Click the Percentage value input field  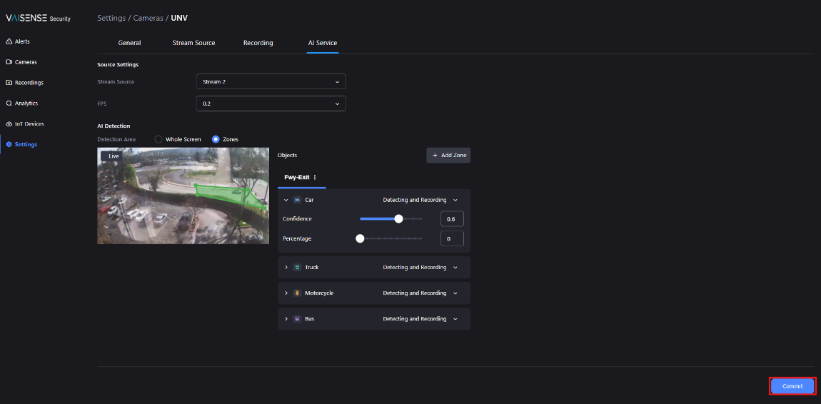pos(452,238)
